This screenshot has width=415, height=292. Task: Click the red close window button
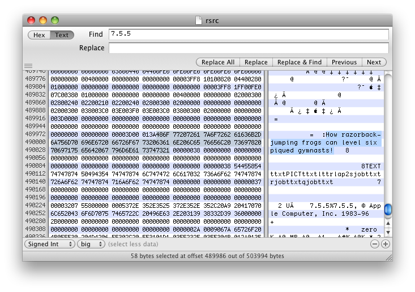31,20
